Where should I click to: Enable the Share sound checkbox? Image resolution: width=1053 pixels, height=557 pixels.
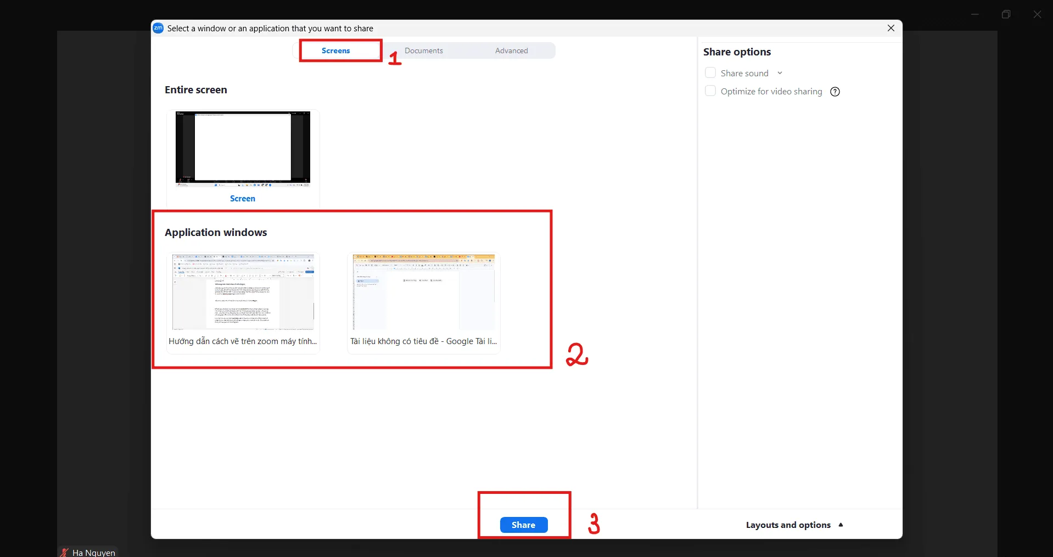coord(710,73)
